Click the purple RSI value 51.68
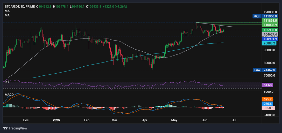This screenshot has width=282, height=133. pyautogui.click(x=267, y=85)
